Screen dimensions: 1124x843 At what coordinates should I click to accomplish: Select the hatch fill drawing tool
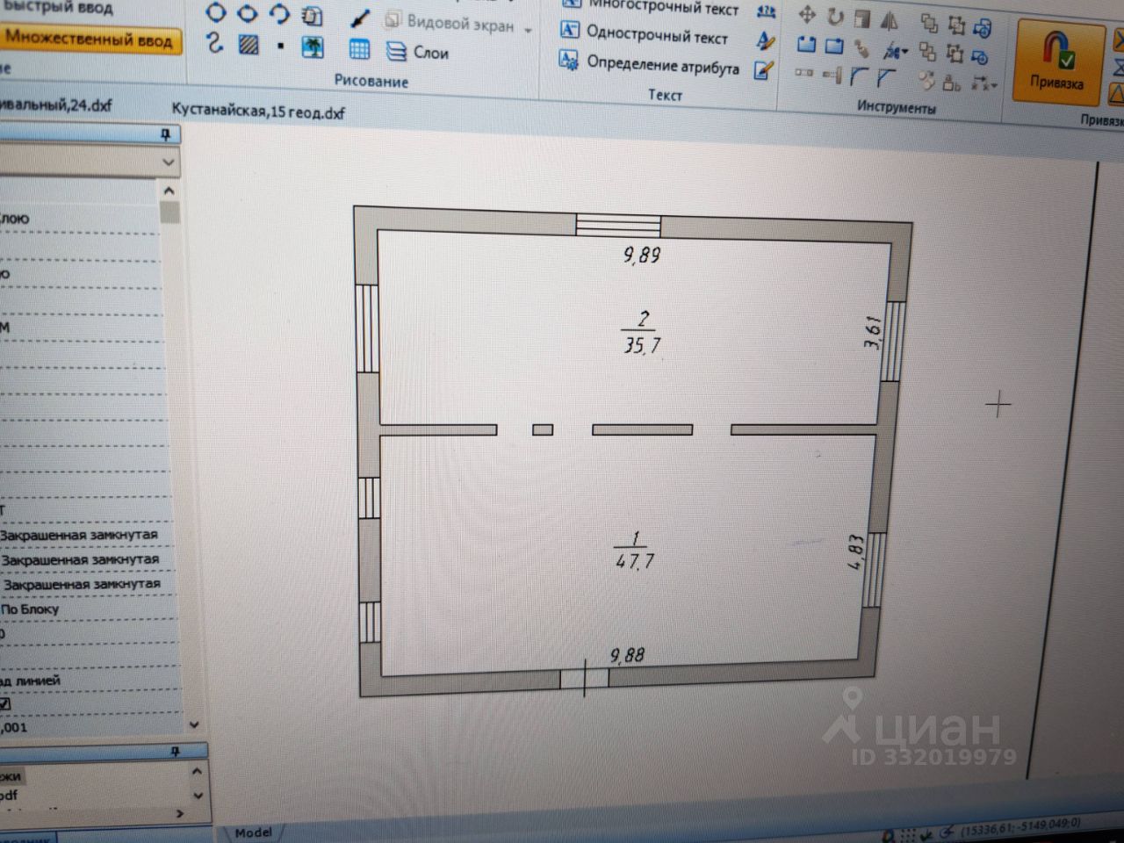click(x=249, y=44)
